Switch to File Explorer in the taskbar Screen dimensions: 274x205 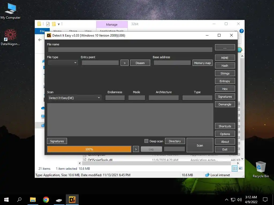33,200
